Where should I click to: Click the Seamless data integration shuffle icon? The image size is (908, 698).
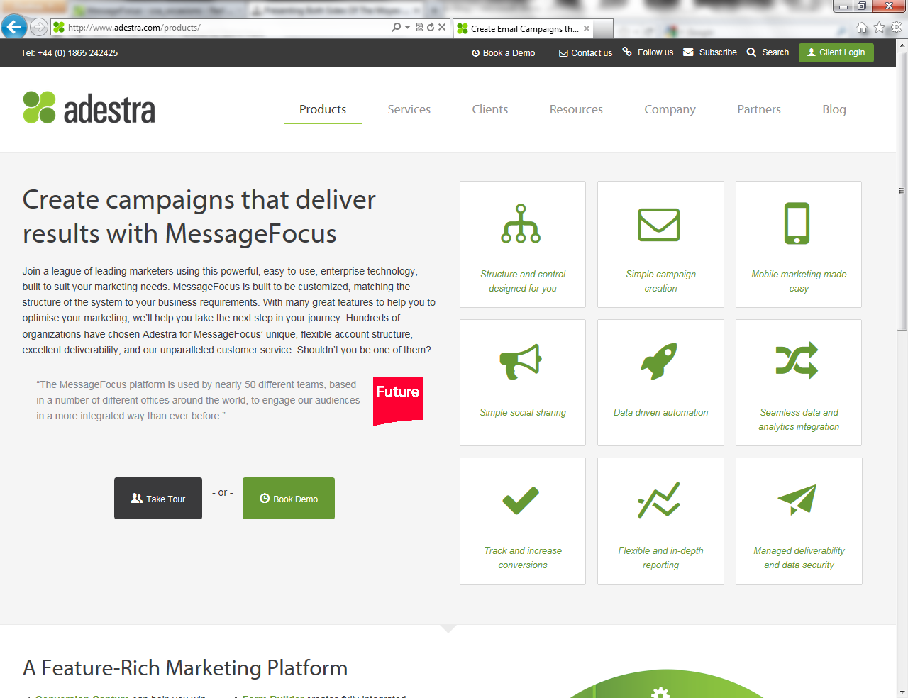click(797, 360)
